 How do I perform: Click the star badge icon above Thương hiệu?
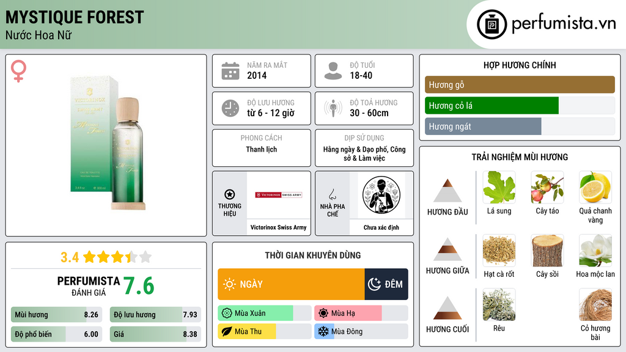[230, 194]
